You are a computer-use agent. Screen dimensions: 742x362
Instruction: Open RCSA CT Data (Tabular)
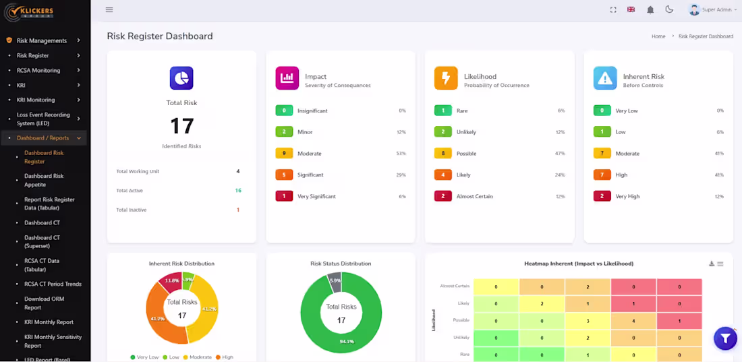(42, 265)
